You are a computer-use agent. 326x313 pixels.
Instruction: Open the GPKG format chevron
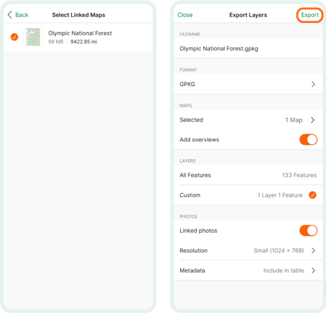[x=313, y=84]
